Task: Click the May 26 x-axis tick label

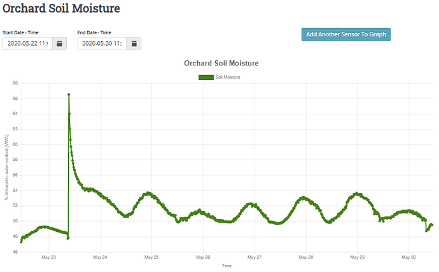Action: [x=203, y=257]
